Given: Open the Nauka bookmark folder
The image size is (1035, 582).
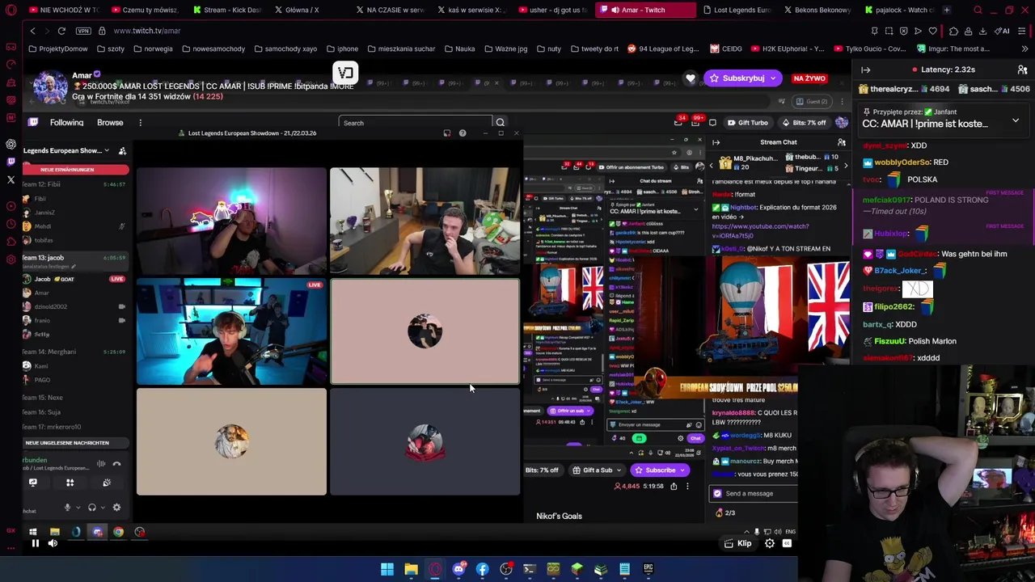Looking at the screenshot, I should coord(459,48).
